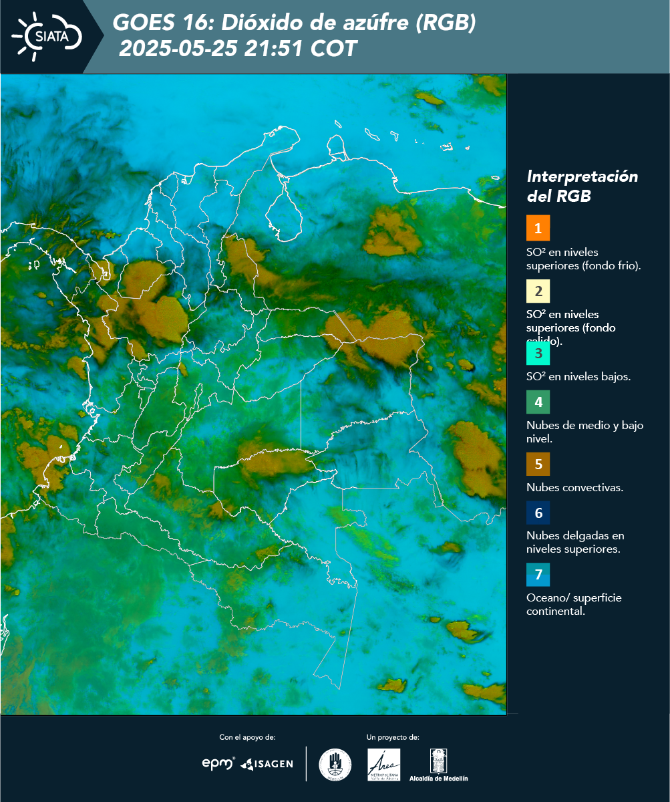Click the ISAGEN sponsor logo

(267, 764)
